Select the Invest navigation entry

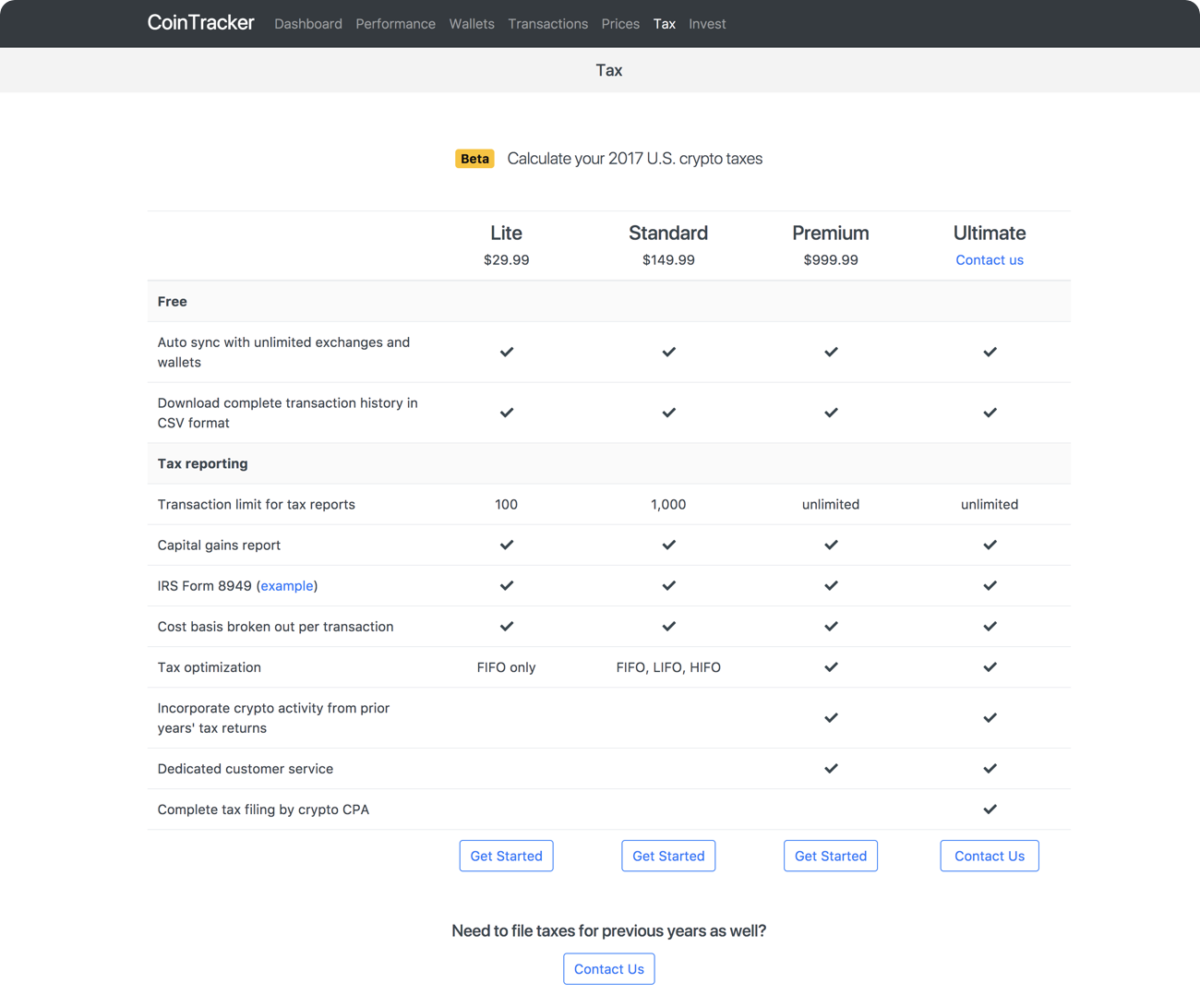[707, 23]
